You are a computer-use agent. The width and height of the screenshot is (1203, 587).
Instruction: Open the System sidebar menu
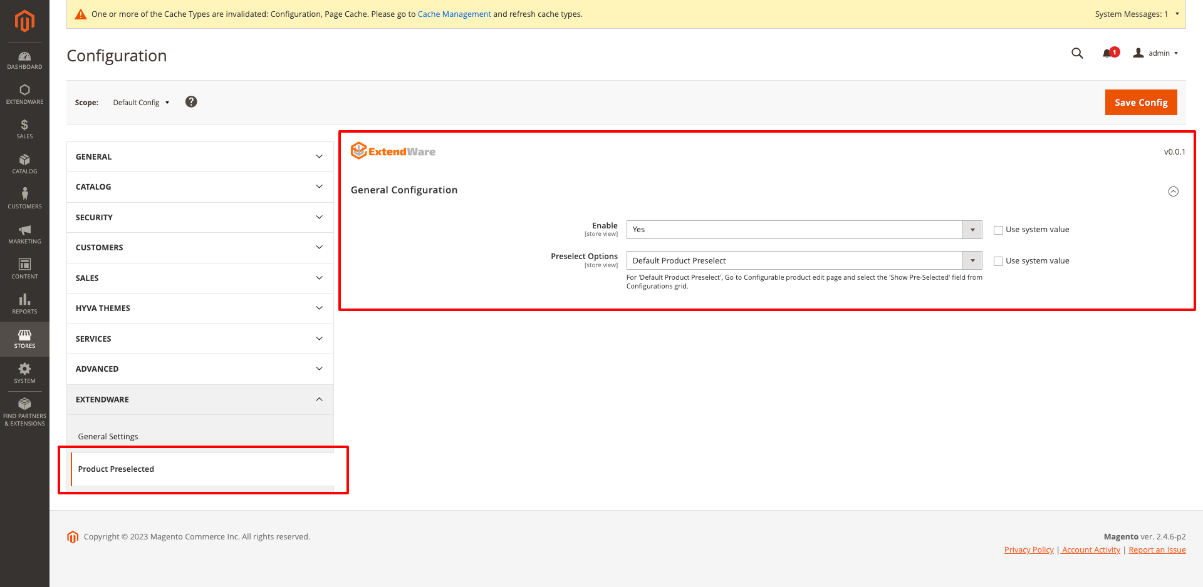point(24,374)
